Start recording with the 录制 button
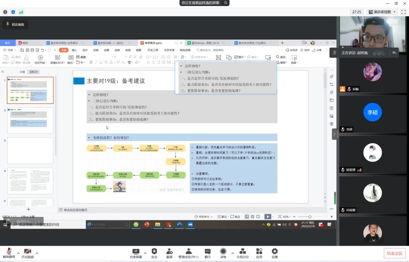This screenshot has width=409, height=262. point(223,252)
